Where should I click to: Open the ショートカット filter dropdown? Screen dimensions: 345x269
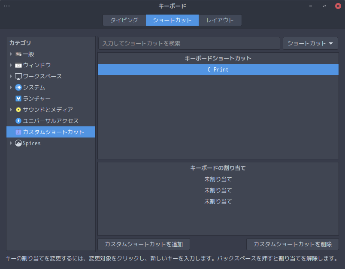[x=310, y=43]
